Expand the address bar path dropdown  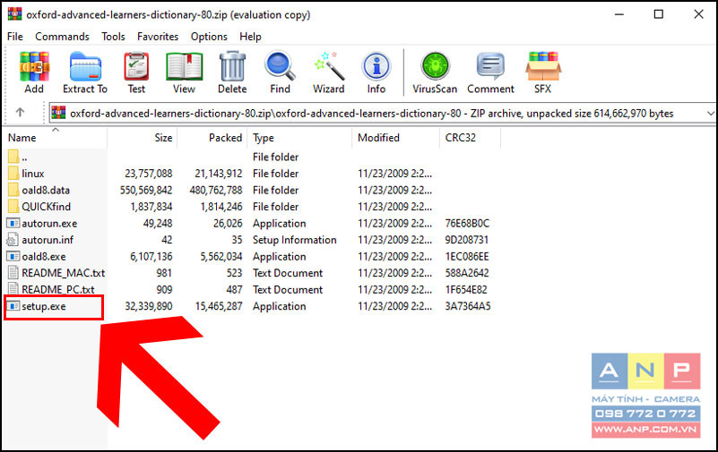pos(710,114)
